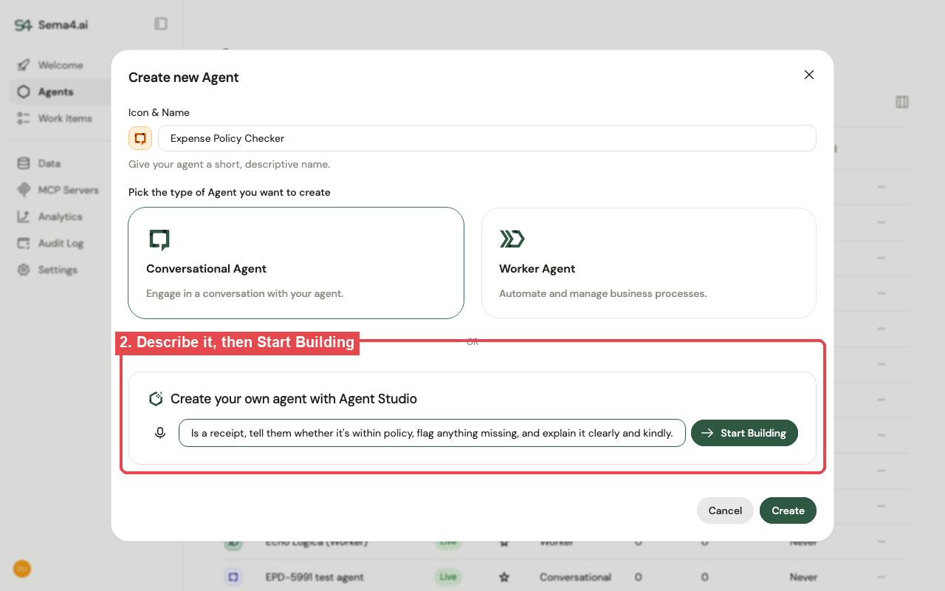Screen dimensions: 945x591
Task: Click the Live badge on the EPD-5991 row
Action: [448, 577]
